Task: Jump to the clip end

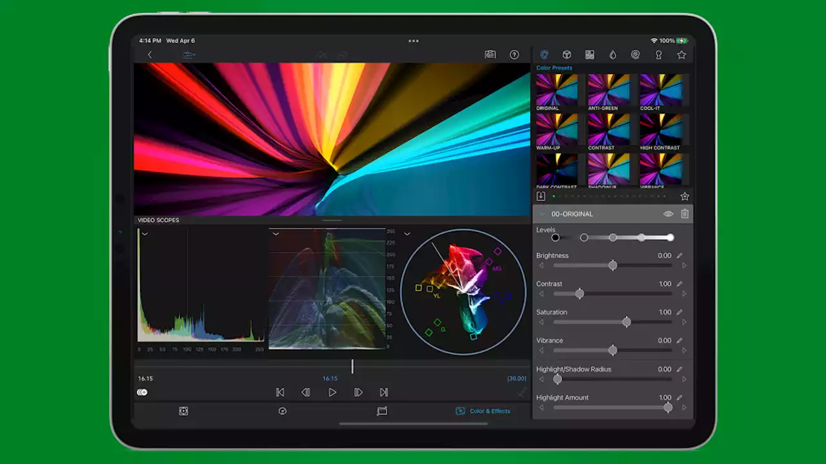Action: 384,392
